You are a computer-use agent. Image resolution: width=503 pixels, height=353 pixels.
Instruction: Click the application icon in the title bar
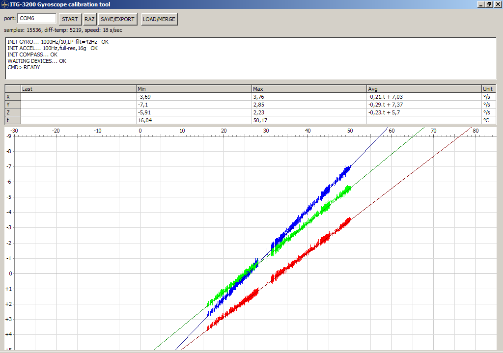click(x=5, y=4)
